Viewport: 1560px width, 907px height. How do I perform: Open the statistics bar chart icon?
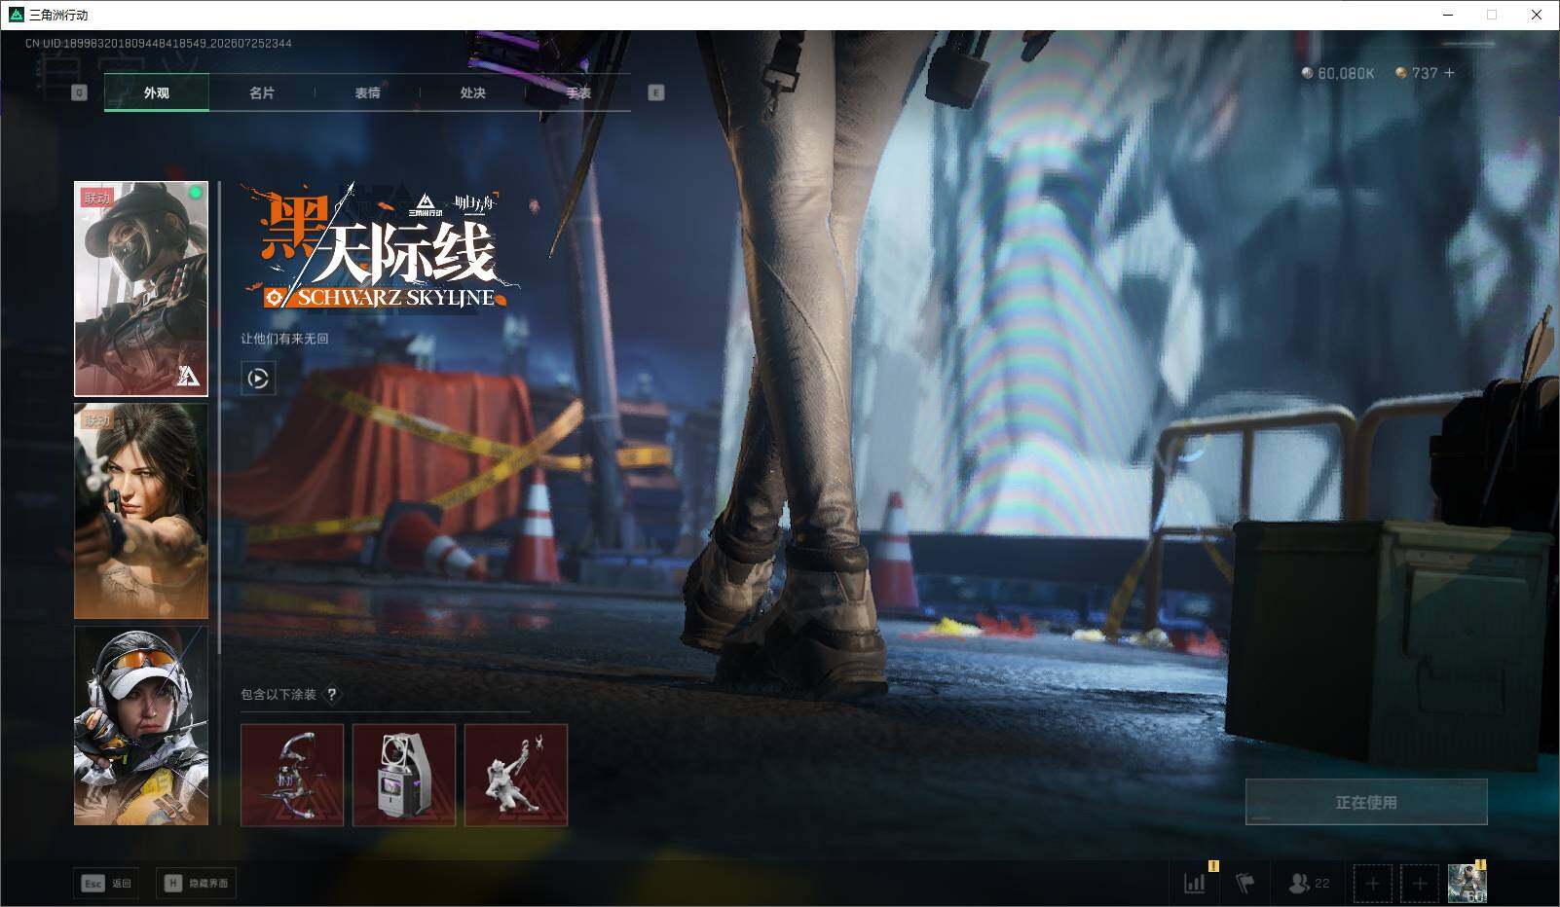point(1196,883)
